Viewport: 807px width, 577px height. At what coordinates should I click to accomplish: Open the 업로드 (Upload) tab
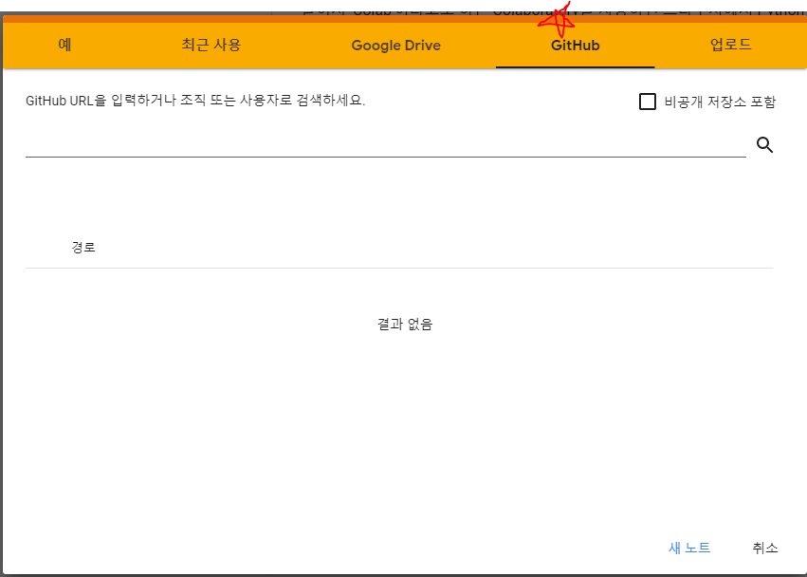click(730, 45)
